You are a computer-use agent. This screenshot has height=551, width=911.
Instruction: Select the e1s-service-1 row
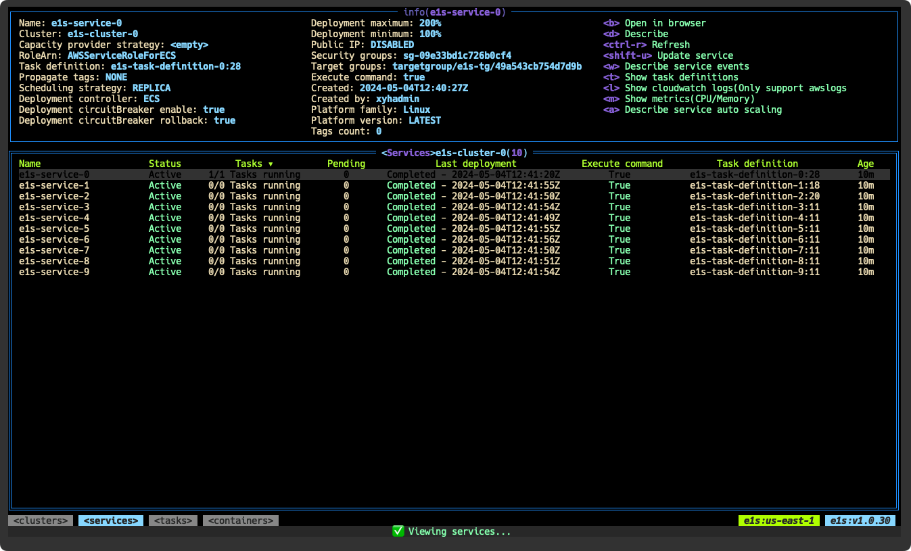point(454,185)
